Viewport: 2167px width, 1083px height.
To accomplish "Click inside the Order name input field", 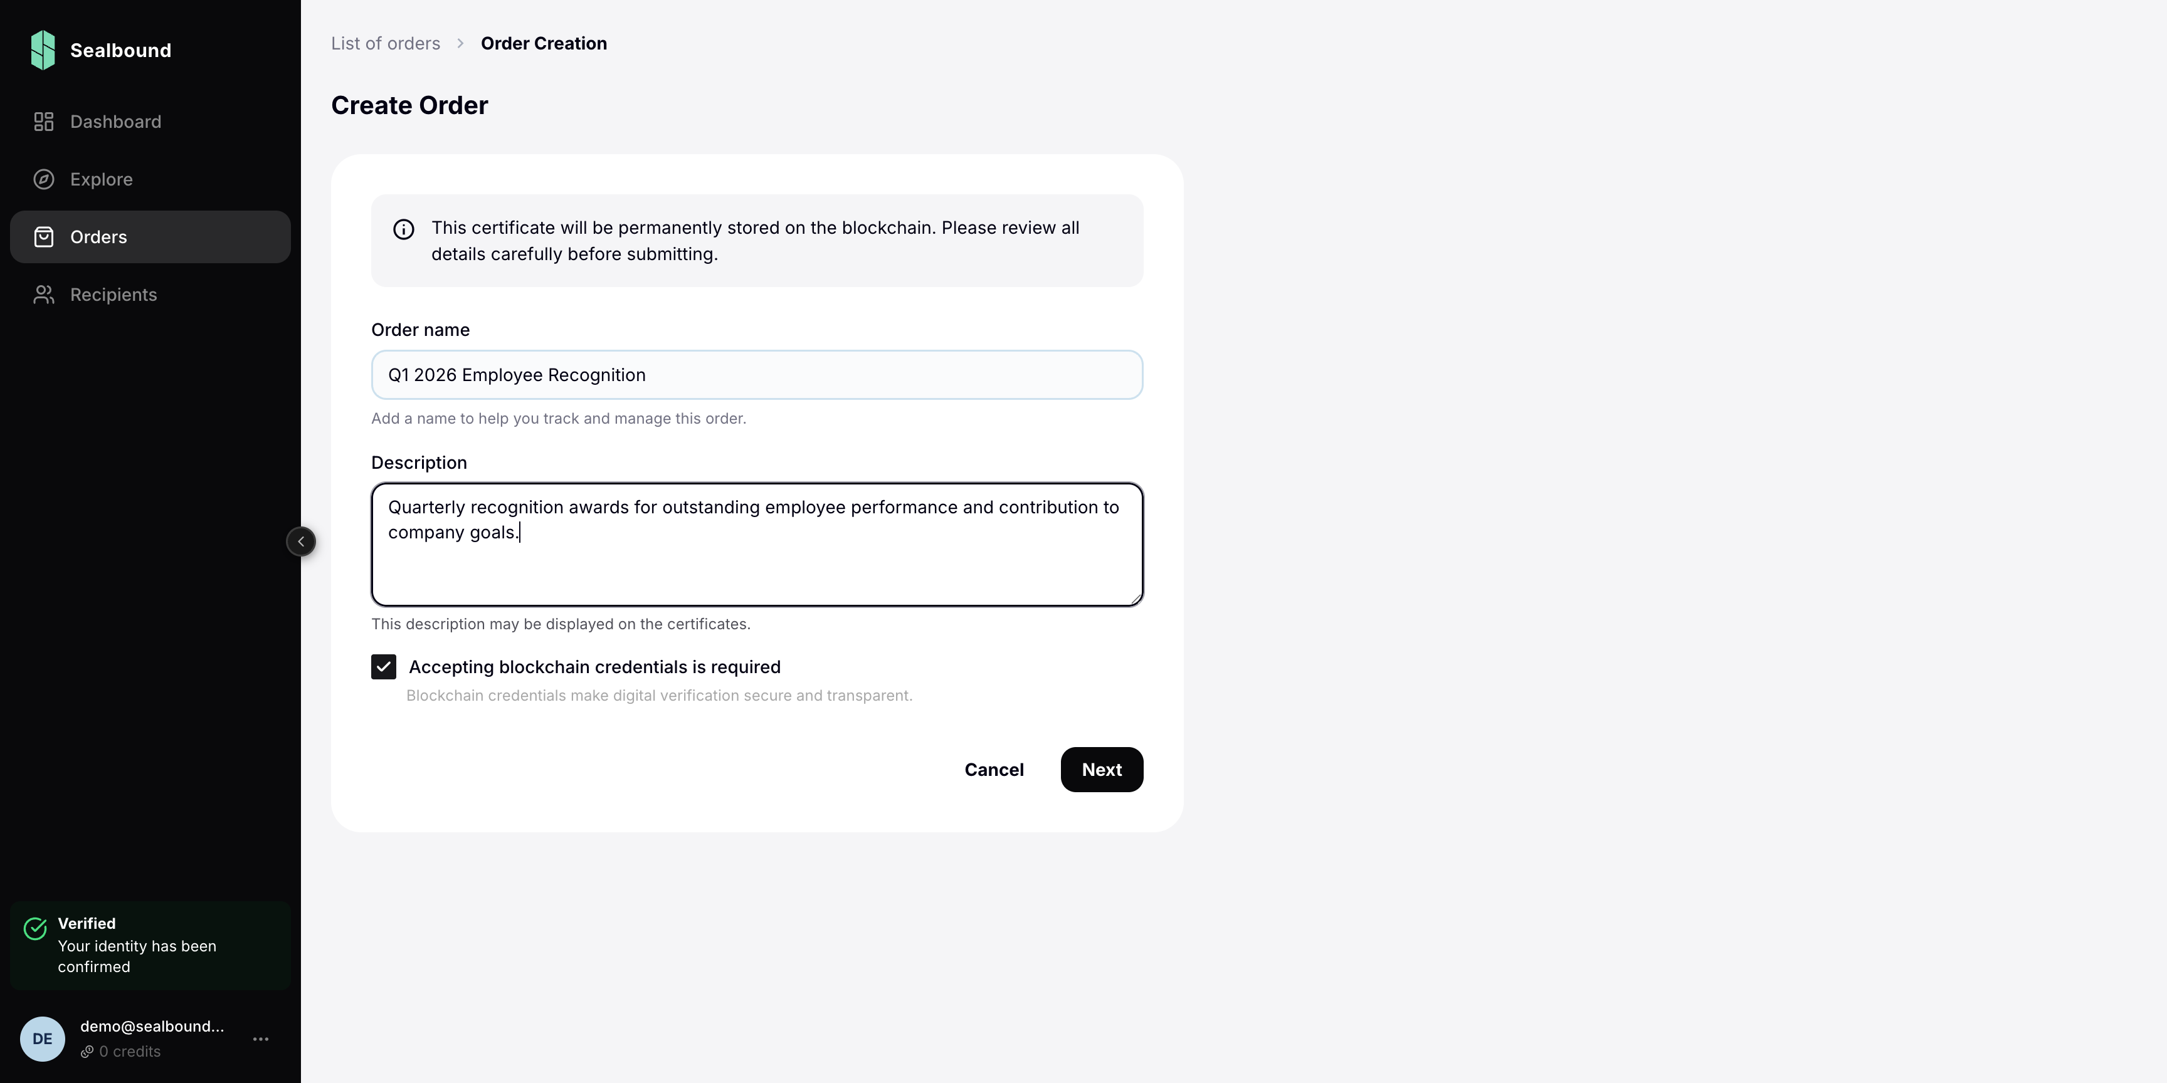I will point(756,375).
